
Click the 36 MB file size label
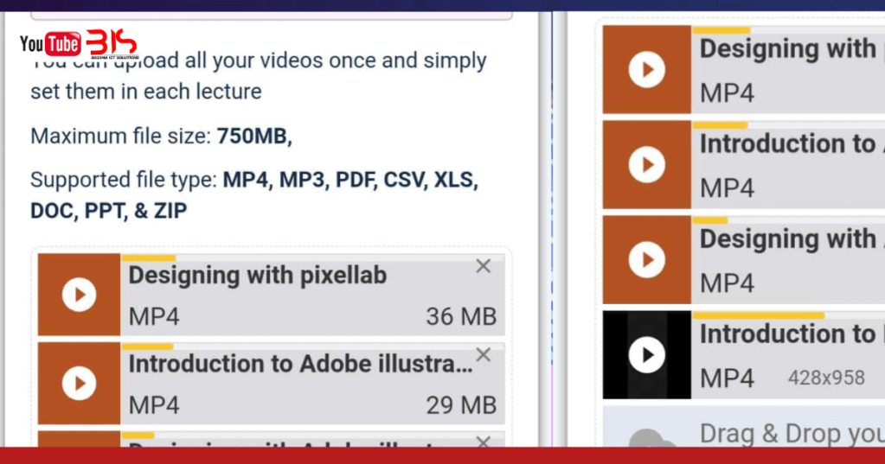click(x=461, y=317)
